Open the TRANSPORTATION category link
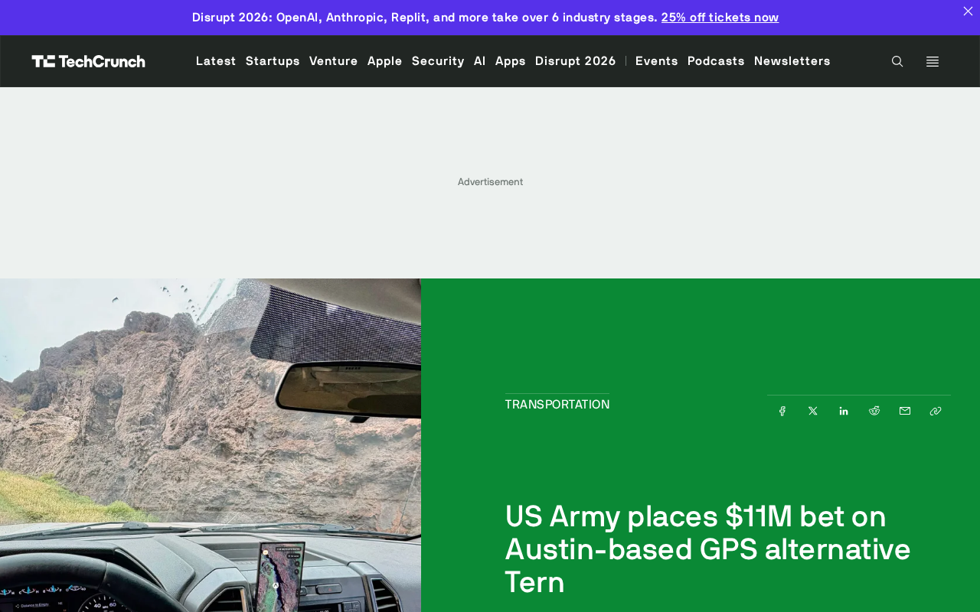The image size is (980, 612). [557, 404]
